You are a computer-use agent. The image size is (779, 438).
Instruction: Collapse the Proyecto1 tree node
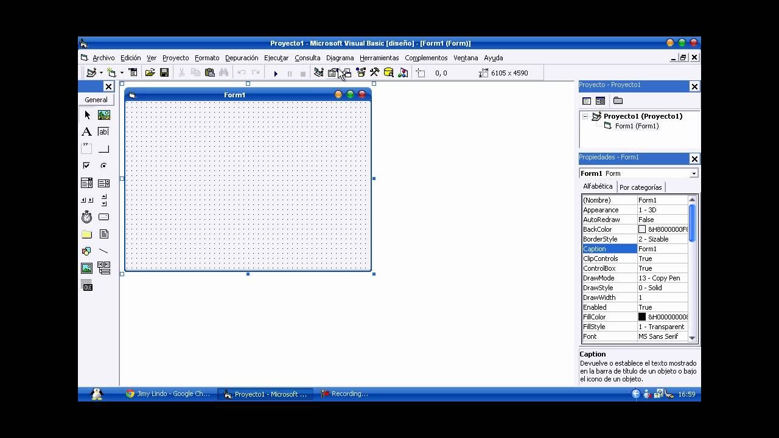585,116
